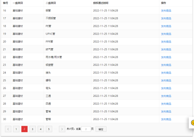
Task: Publish product for PPR管 row
Action: pos(166,42)
